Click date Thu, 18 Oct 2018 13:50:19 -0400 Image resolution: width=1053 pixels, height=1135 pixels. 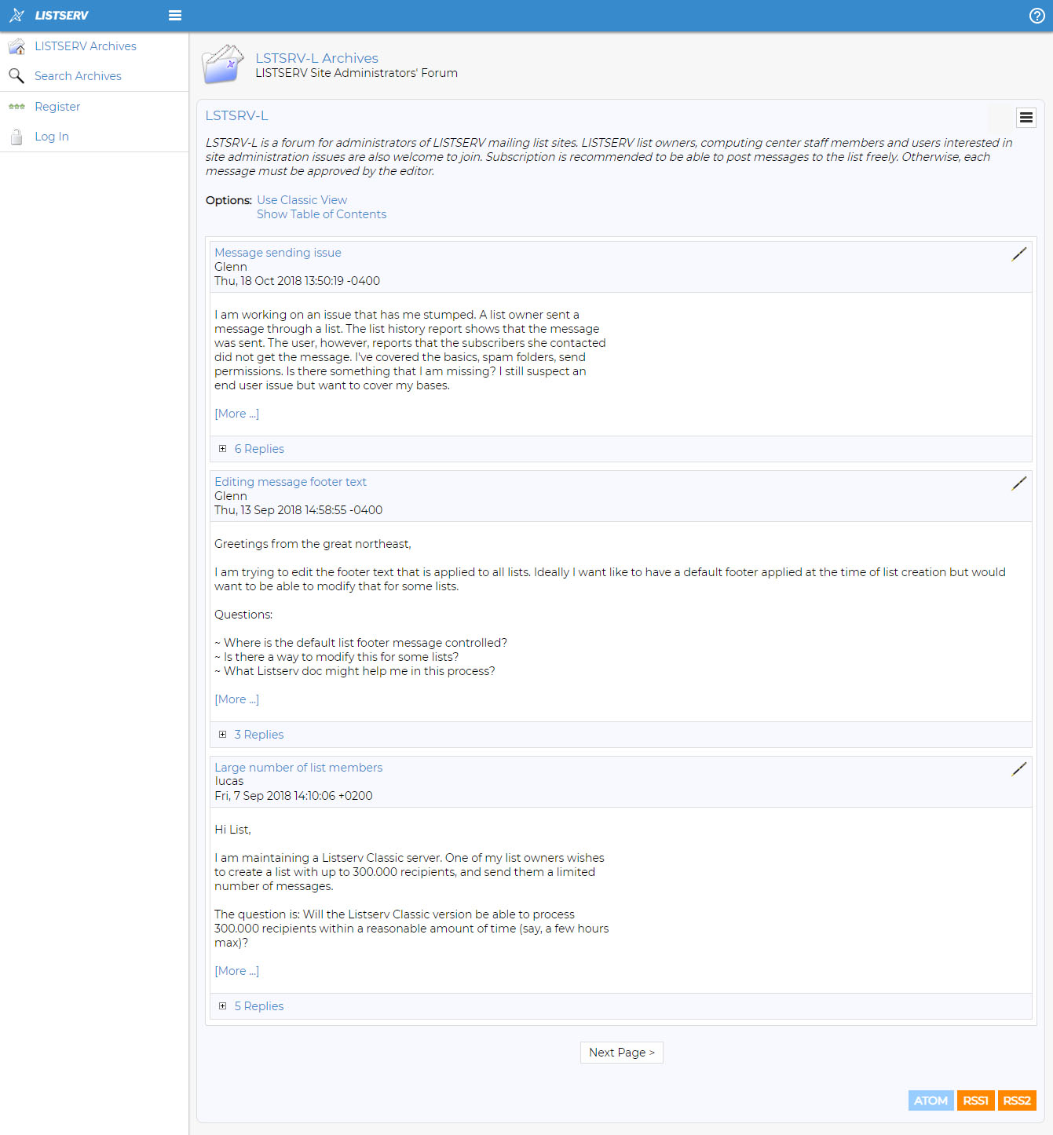297,281
